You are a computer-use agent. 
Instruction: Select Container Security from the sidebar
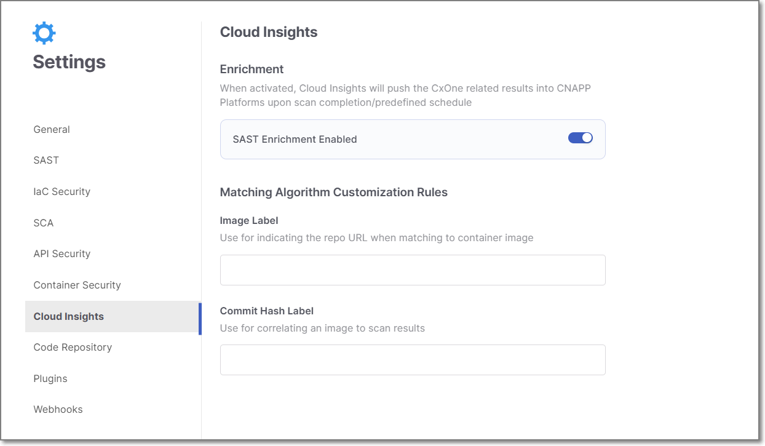coord(77,285)
